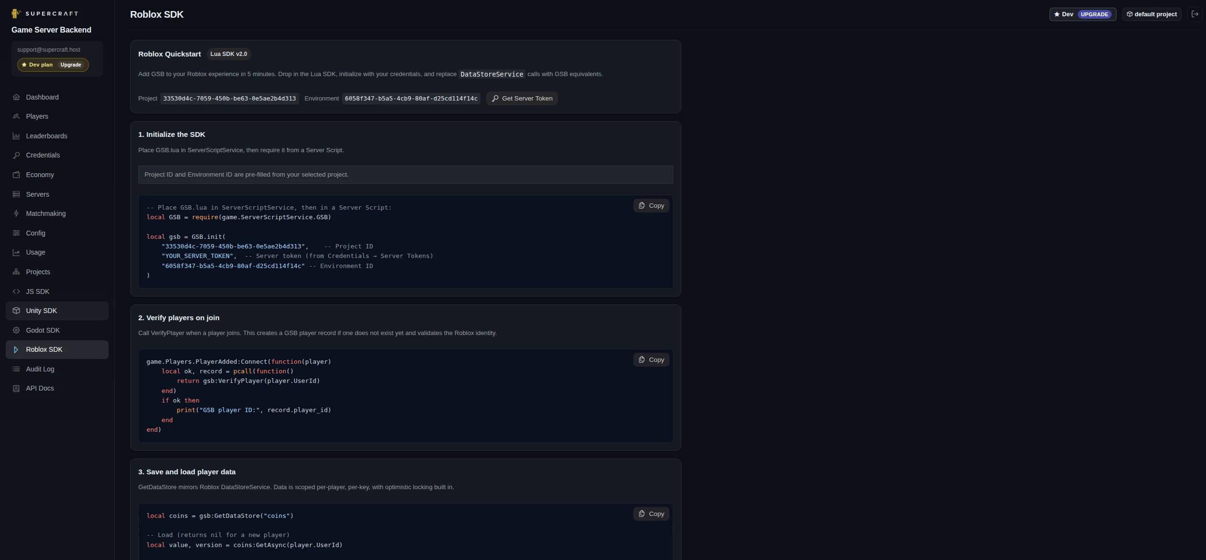Click the Roblox SDK page title

(x=156, y=14)
